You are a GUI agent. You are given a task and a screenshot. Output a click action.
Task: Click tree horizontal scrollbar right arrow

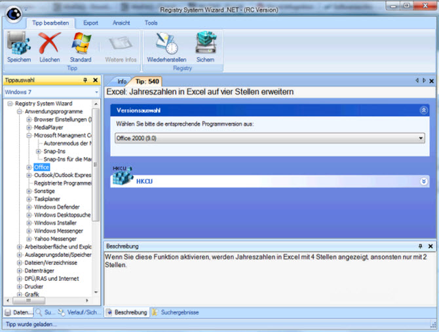(x=87, y=301)
